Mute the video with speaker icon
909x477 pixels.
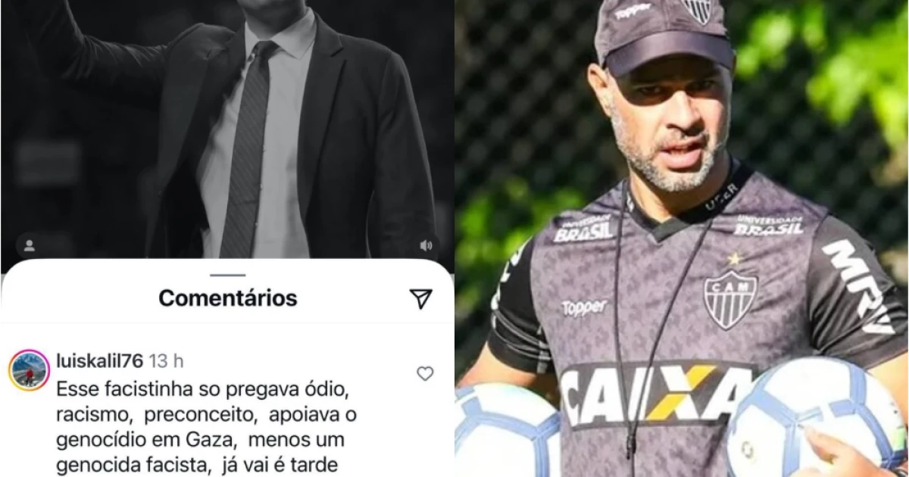pyautogui.click(x=426, y=245)
